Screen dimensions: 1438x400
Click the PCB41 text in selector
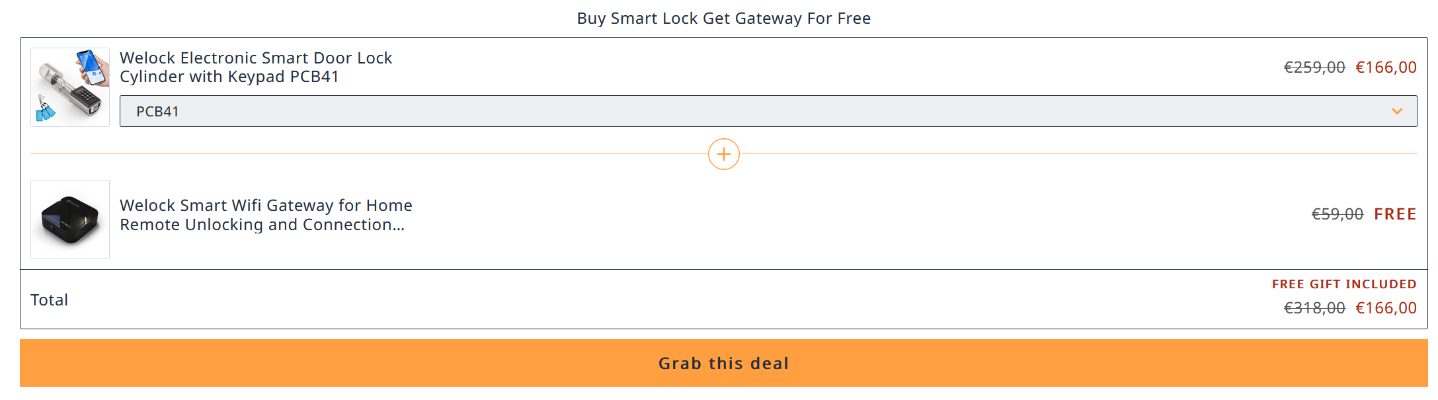157,112
